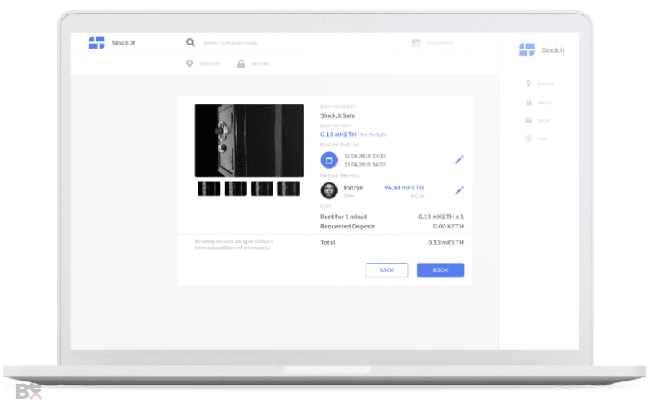The width and height of the screenshot is (651, 414).
Task: Click the '96.84 mKETH' wallet balance
Action: (x=404, y=188)
